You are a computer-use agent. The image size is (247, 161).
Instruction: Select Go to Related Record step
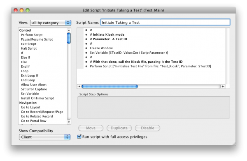37,116
